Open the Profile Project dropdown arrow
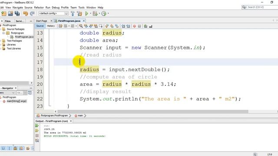 [x=108, y=13]
